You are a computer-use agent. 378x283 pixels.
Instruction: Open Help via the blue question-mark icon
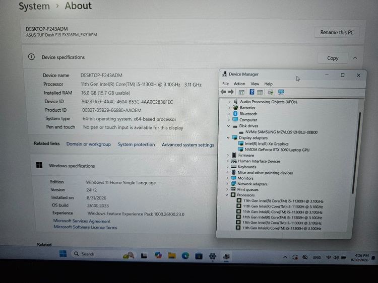(251, 92)
